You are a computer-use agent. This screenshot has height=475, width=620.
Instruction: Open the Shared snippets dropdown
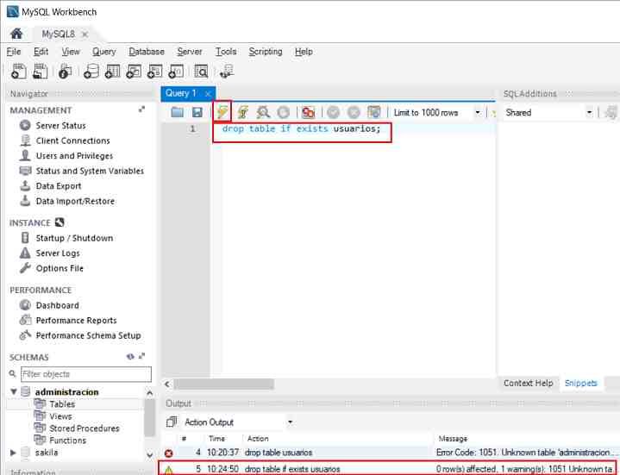[589, 112]
